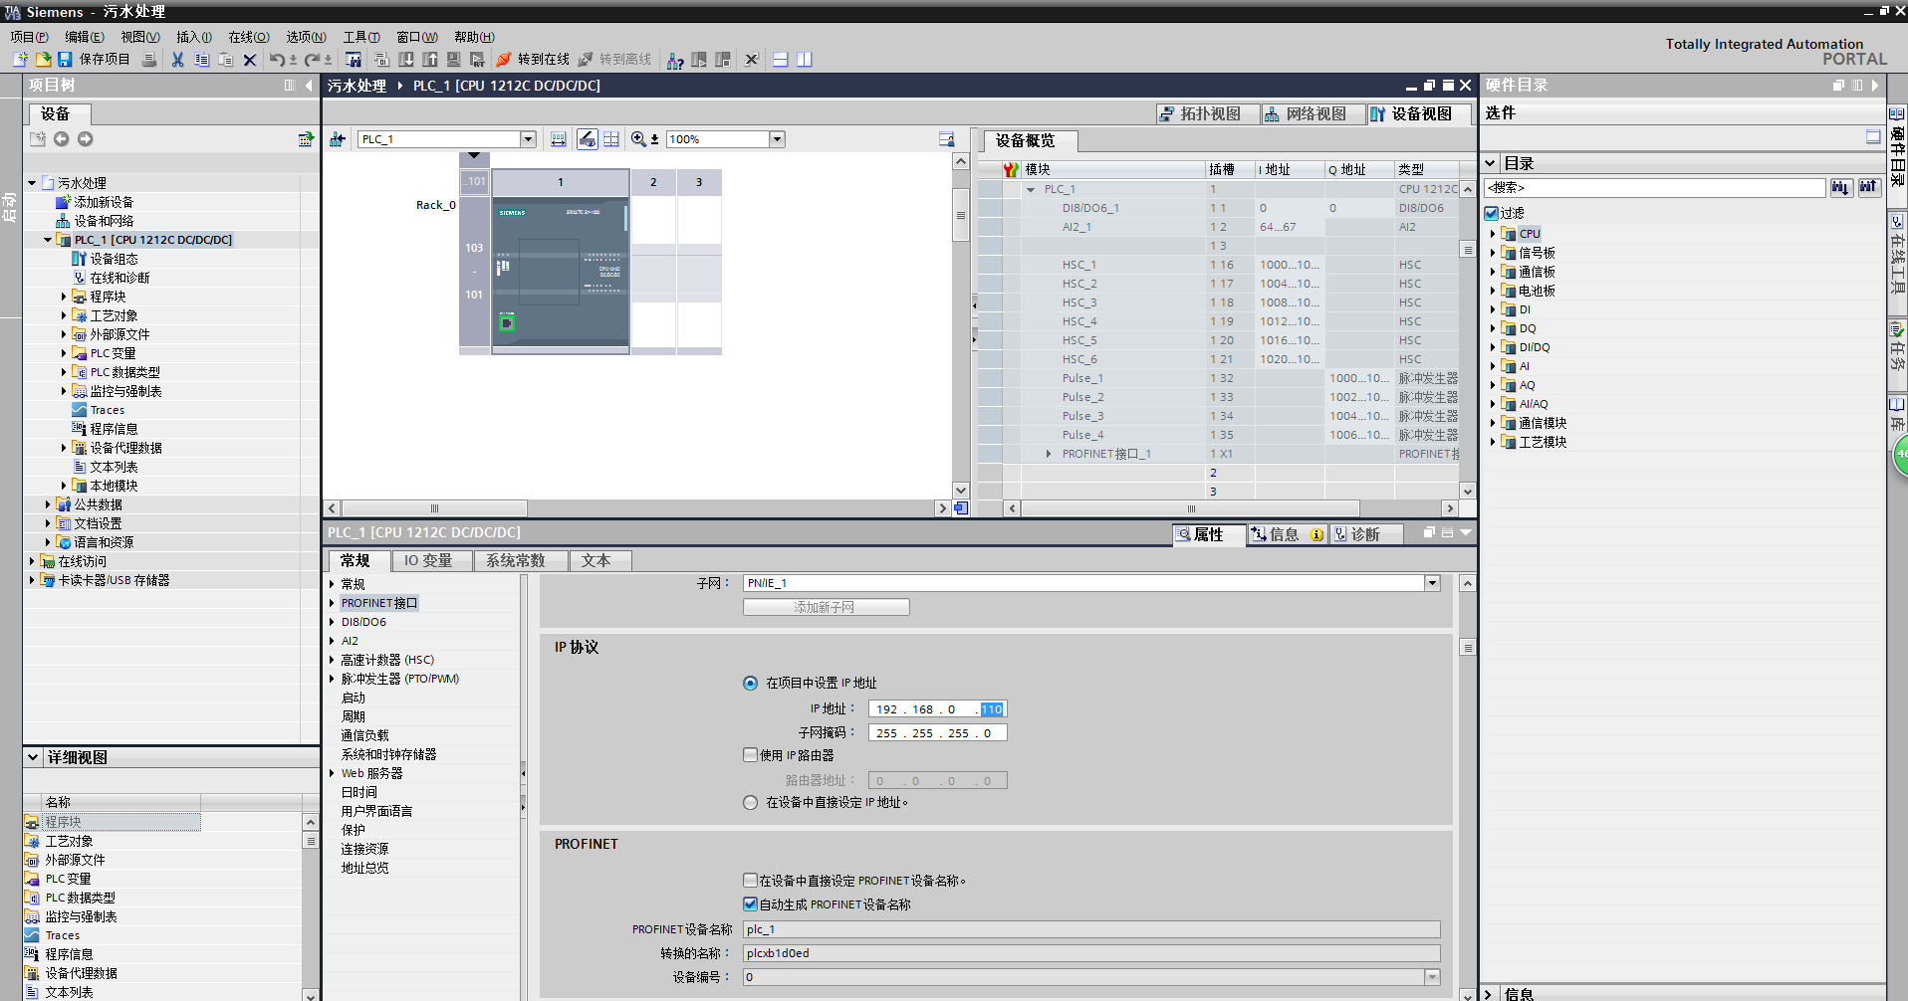Click the 添加新子网 button
The height and width of the screenshot is (1001, 1908).
pos(826,607)
